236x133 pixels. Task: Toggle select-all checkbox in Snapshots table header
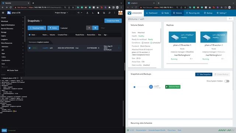(29, 35)
